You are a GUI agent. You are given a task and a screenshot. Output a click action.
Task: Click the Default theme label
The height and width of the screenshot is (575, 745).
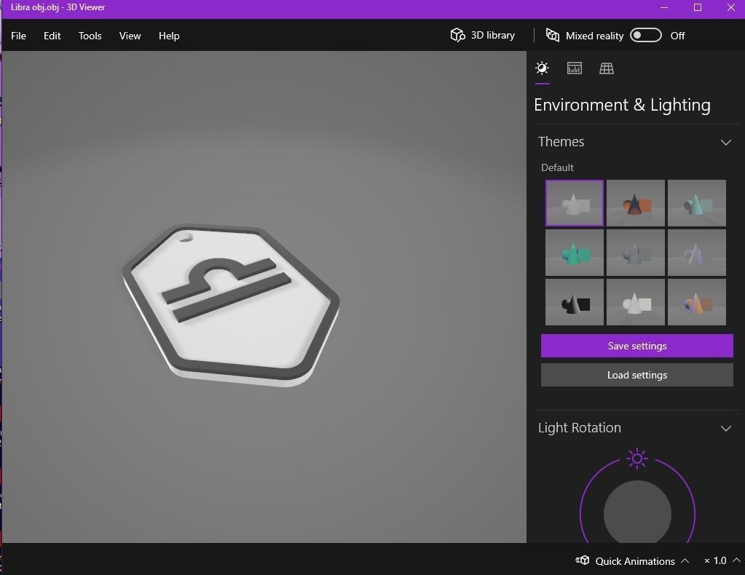[557, 167]
